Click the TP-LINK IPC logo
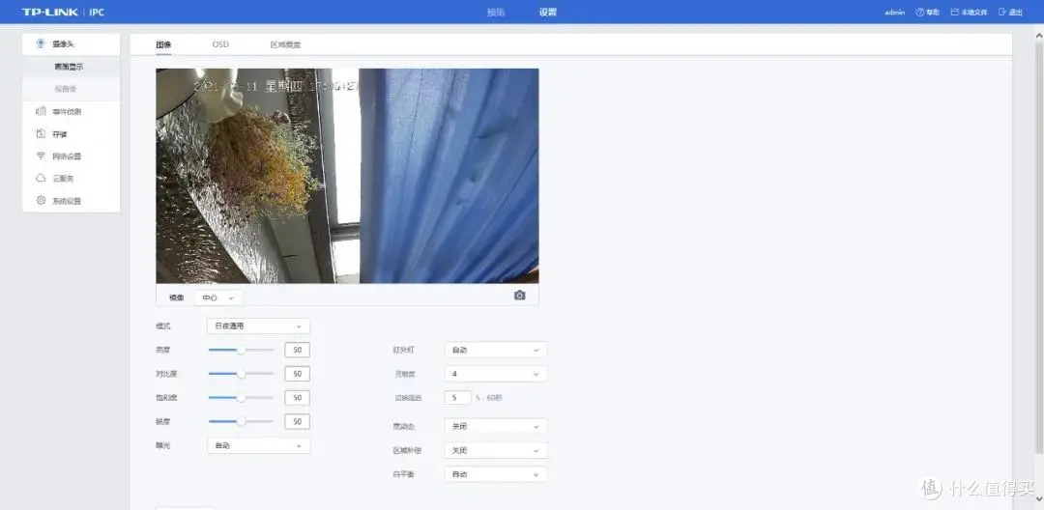 click(x=63, y=12)
